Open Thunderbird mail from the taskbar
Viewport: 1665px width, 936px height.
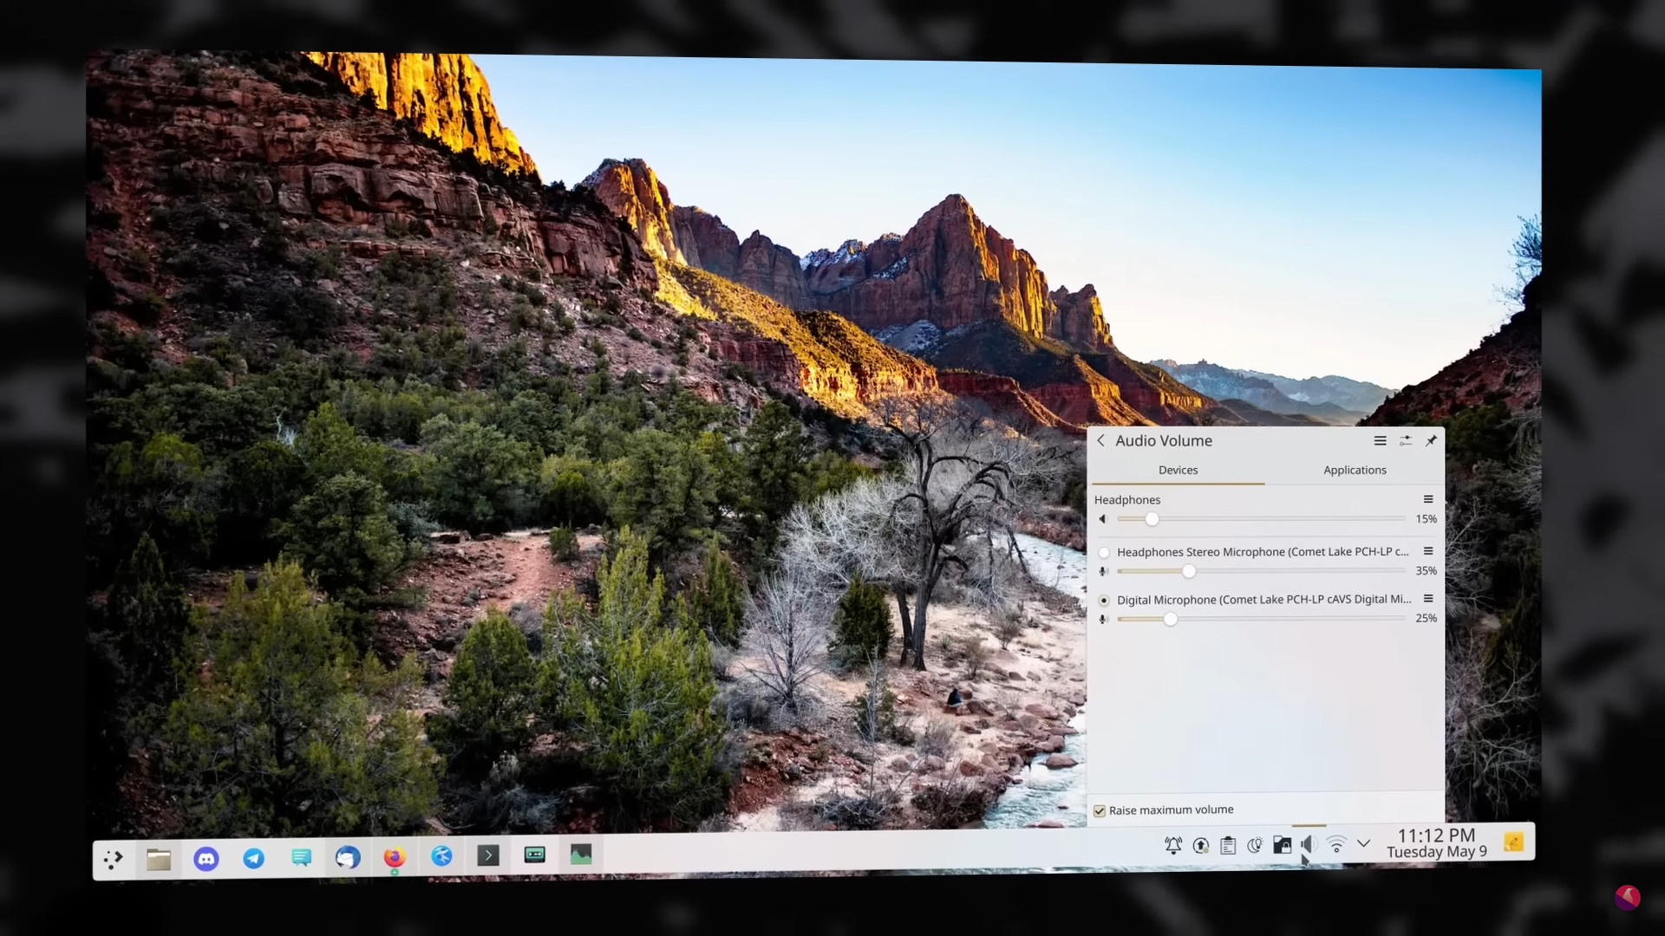tap(348, 858)
